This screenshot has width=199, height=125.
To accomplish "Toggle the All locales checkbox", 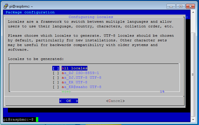I will point(56,68).
